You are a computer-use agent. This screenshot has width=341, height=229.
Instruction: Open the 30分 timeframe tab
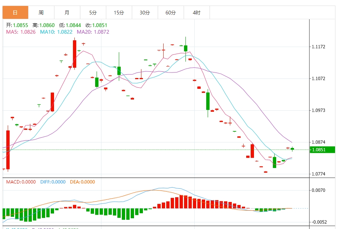(x=145, y=12)
